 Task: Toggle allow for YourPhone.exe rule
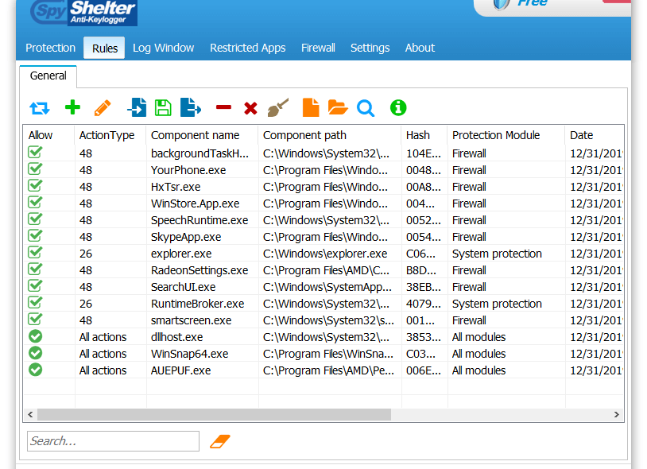(35, 169)
